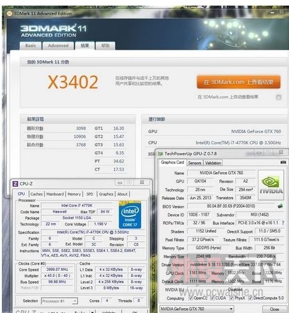Click the Level 3 cache value 8 MBytes
The width and height of the screenshot is (289, 313).
pyautogui.click(x=111, y=288)
